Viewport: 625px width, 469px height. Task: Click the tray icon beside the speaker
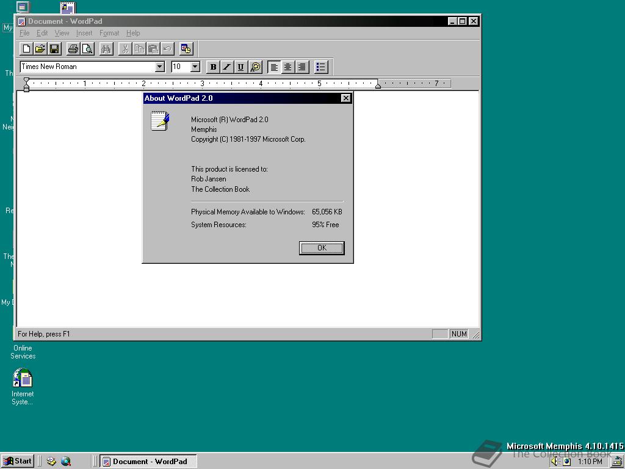pos(566,462)
